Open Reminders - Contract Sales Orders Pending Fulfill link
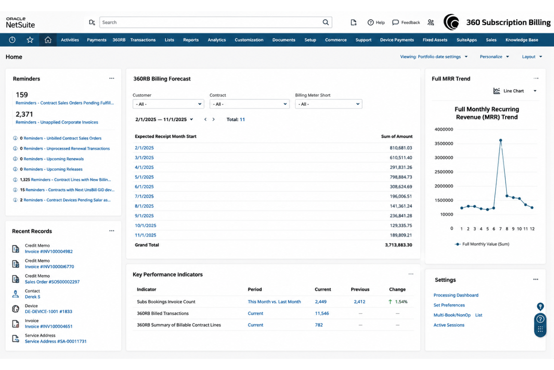 [64, 103]
